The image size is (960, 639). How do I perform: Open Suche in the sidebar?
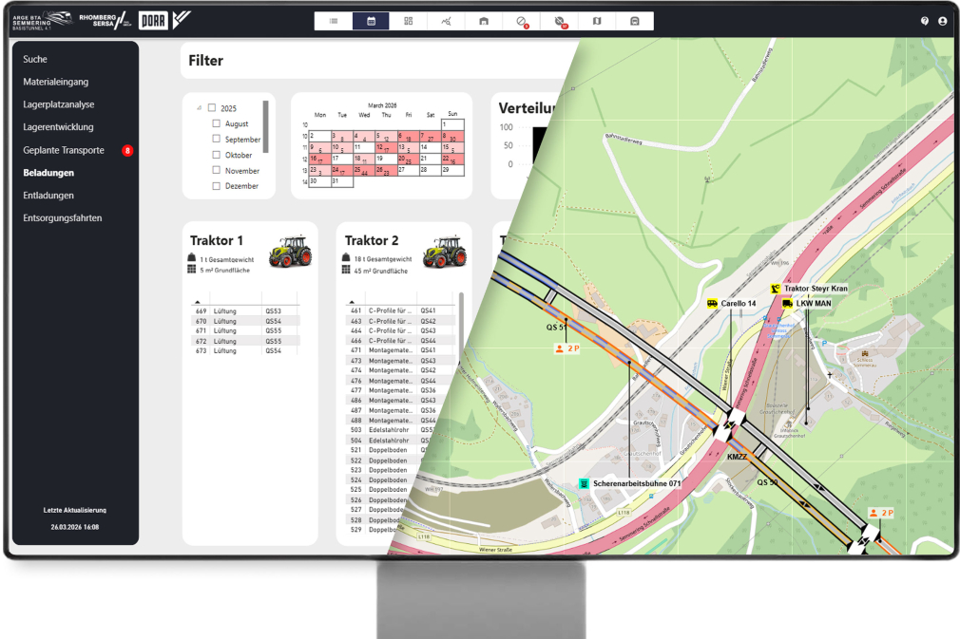pyautogui.click(x=35, y=59)
